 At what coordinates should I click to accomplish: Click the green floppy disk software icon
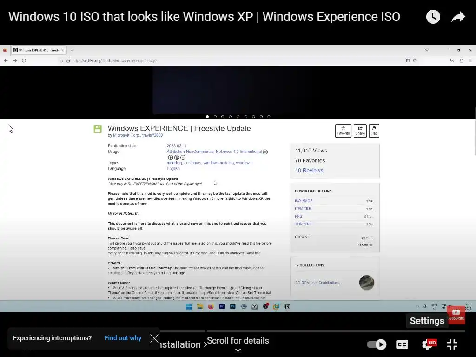click(98, 129)
